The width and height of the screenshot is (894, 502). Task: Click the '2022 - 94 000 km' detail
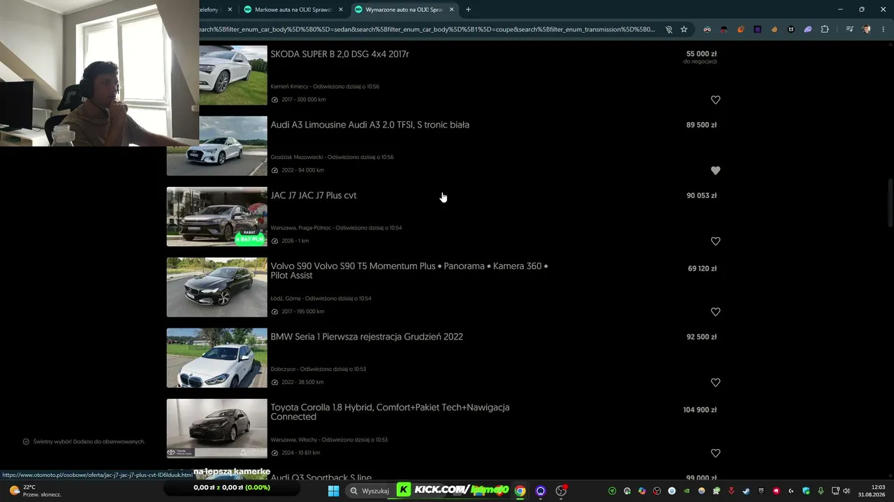click(302, 170)
